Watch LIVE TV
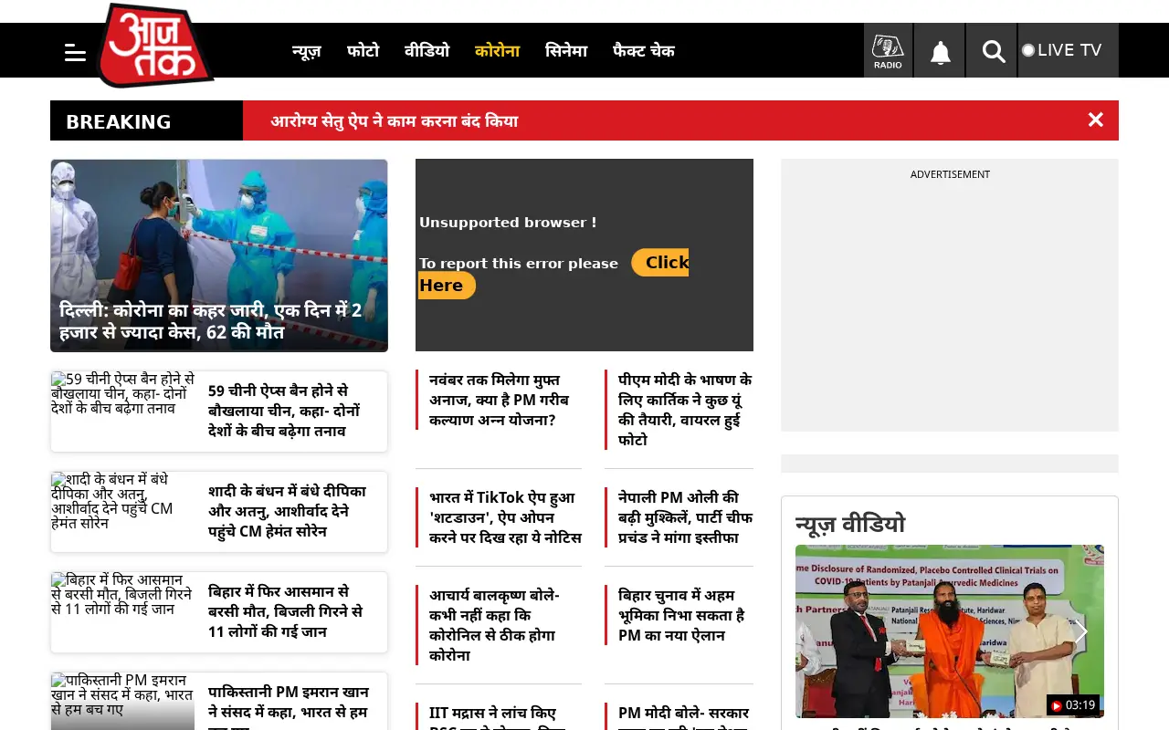The height and width of the screenshot is (730, 1169). 1068,50
